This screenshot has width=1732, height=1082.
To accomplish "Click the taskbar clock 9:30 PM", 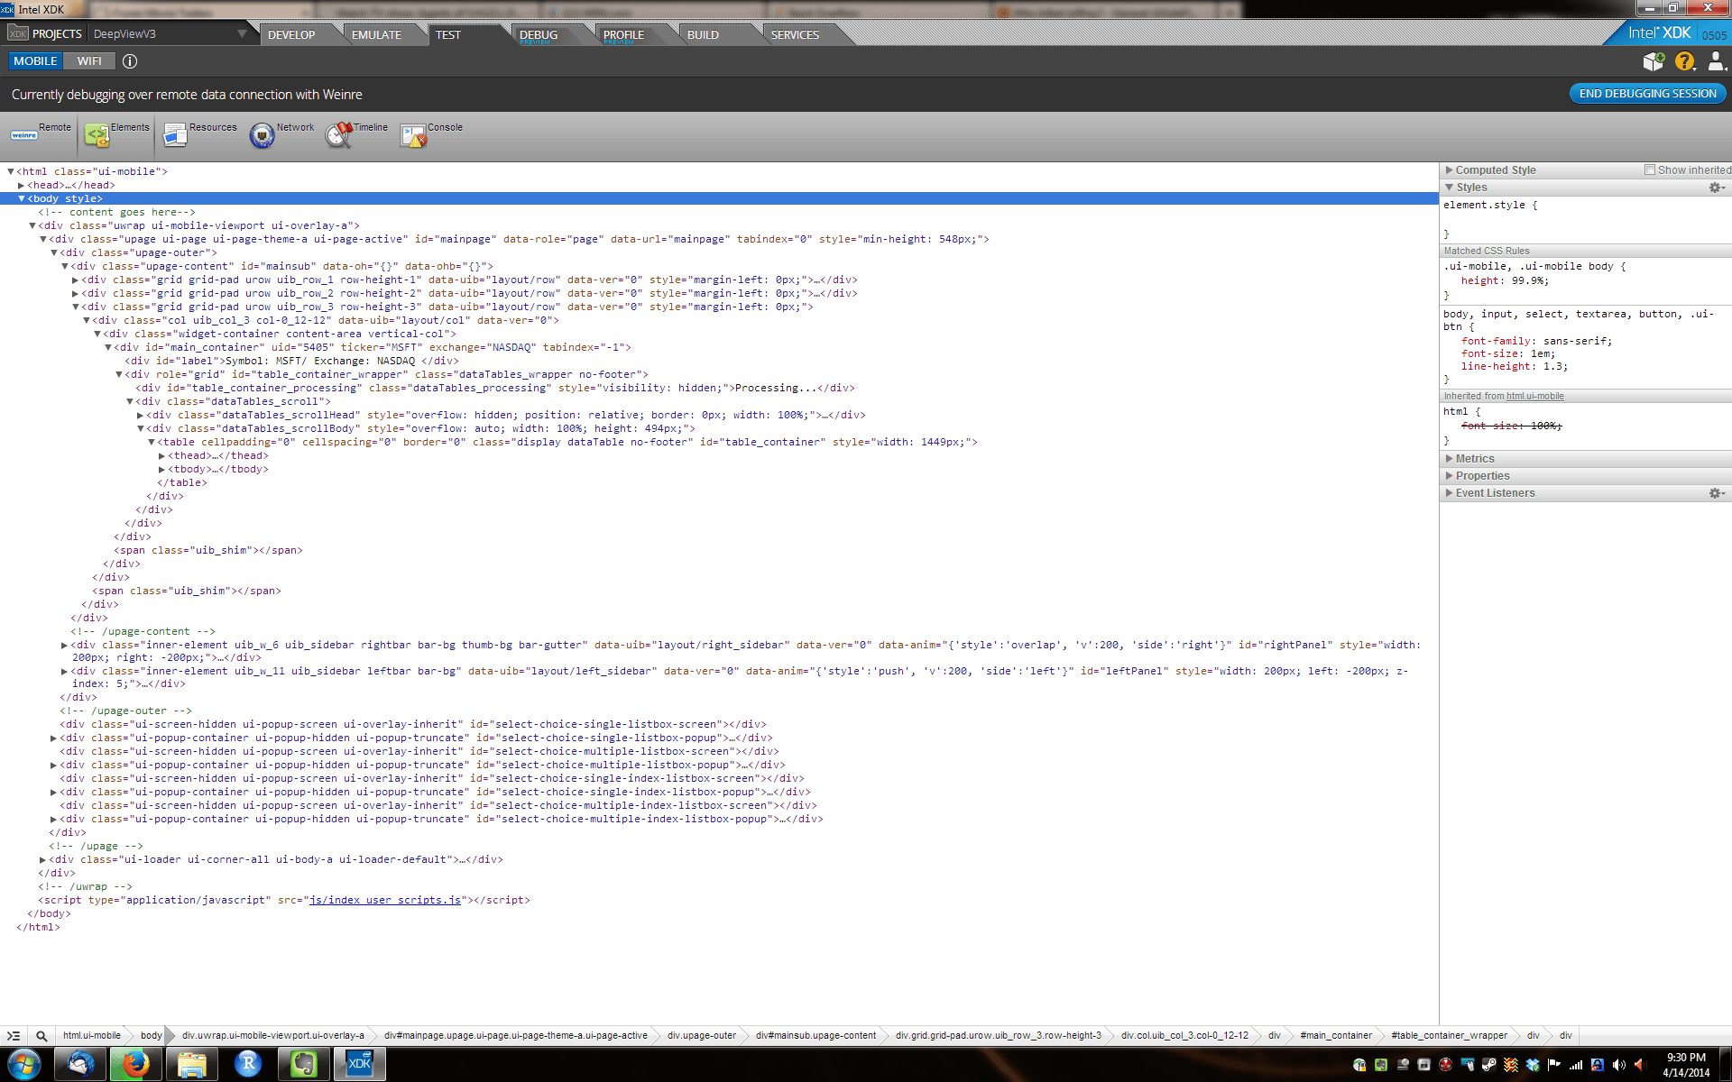I will (x=1686, y=1065).
